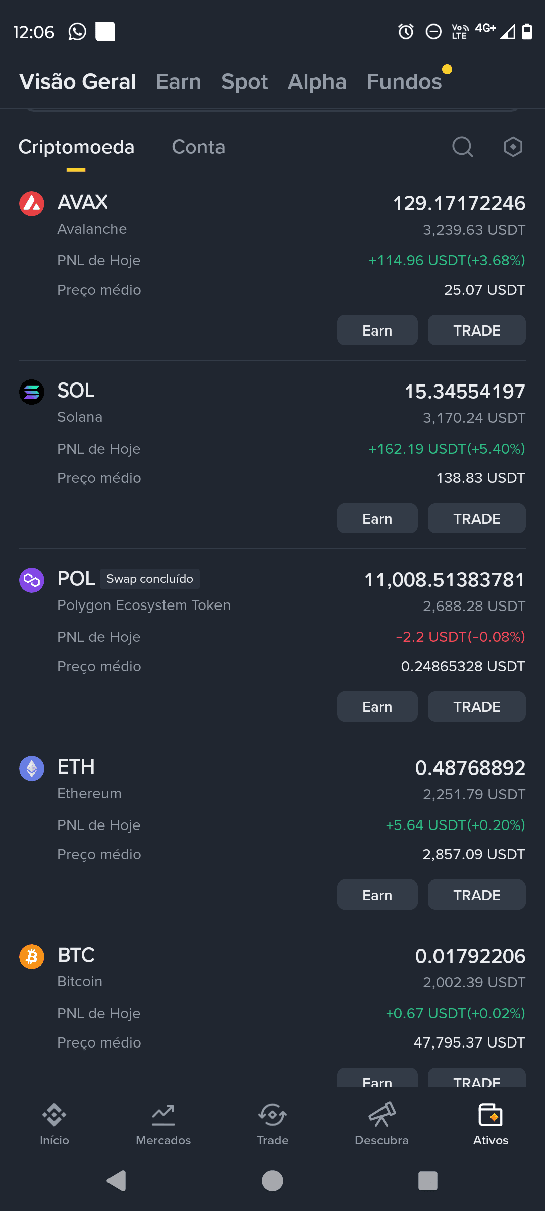Image resolution: width=545 pixels, height=1211 pixels.
Task: Tap the AVAX Avalanche coin logo
Action: pos(32,204)
